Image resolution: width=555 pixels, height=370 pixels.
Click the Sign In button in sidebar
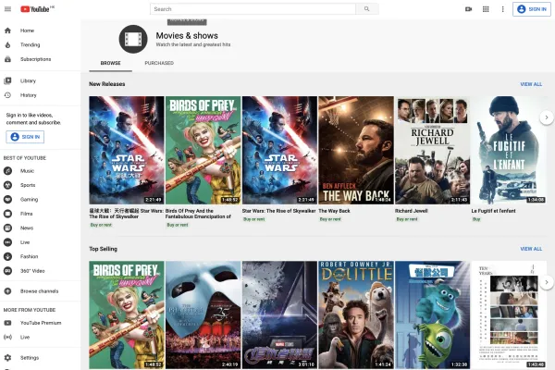pyautogui.click(x=25, y=137)
